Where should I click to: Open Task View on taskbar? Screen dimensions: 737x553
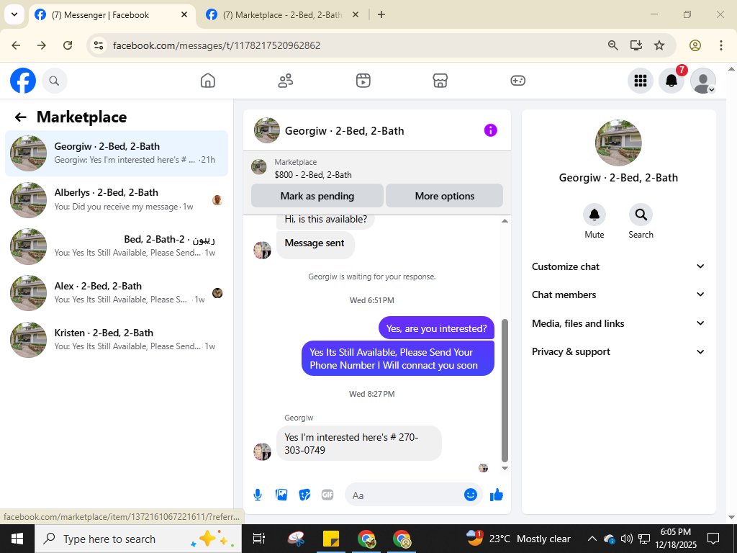259,539
